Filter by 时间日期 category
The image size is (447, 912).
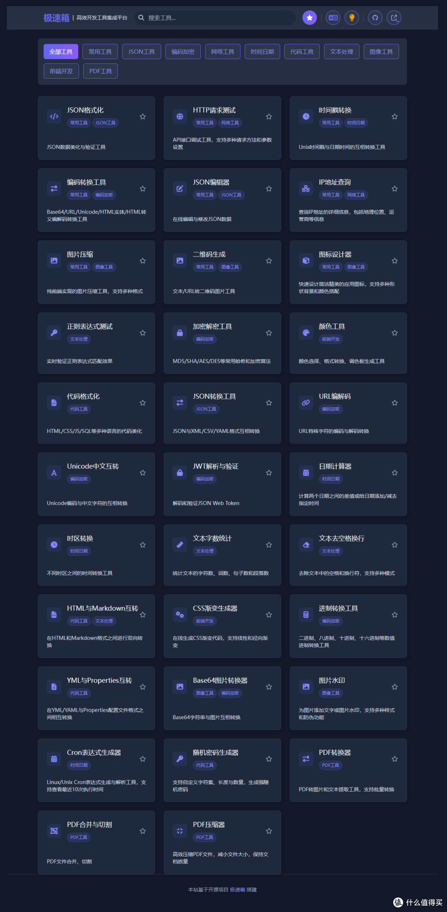click(x=262, y=52)
